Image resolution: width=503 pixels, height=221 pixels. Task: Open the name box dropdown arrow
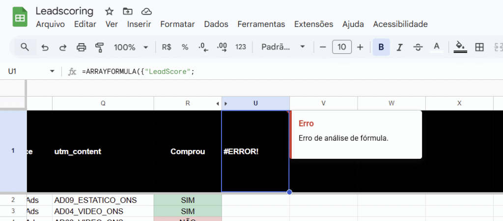tap(53, 72)
